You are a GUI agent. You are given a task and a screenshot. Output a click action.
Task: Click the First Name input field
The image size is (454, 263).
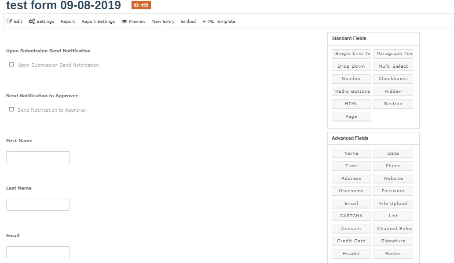(38, 157)
